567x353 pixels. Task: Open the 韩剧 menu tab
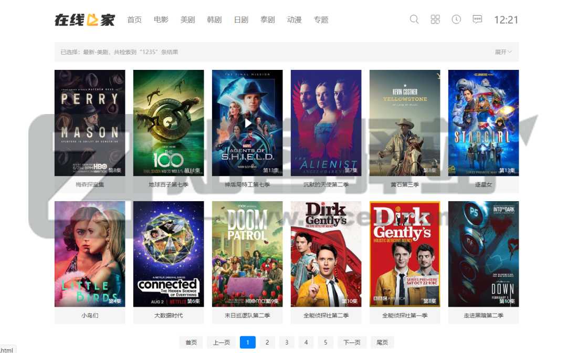click(x=214, y=20)
